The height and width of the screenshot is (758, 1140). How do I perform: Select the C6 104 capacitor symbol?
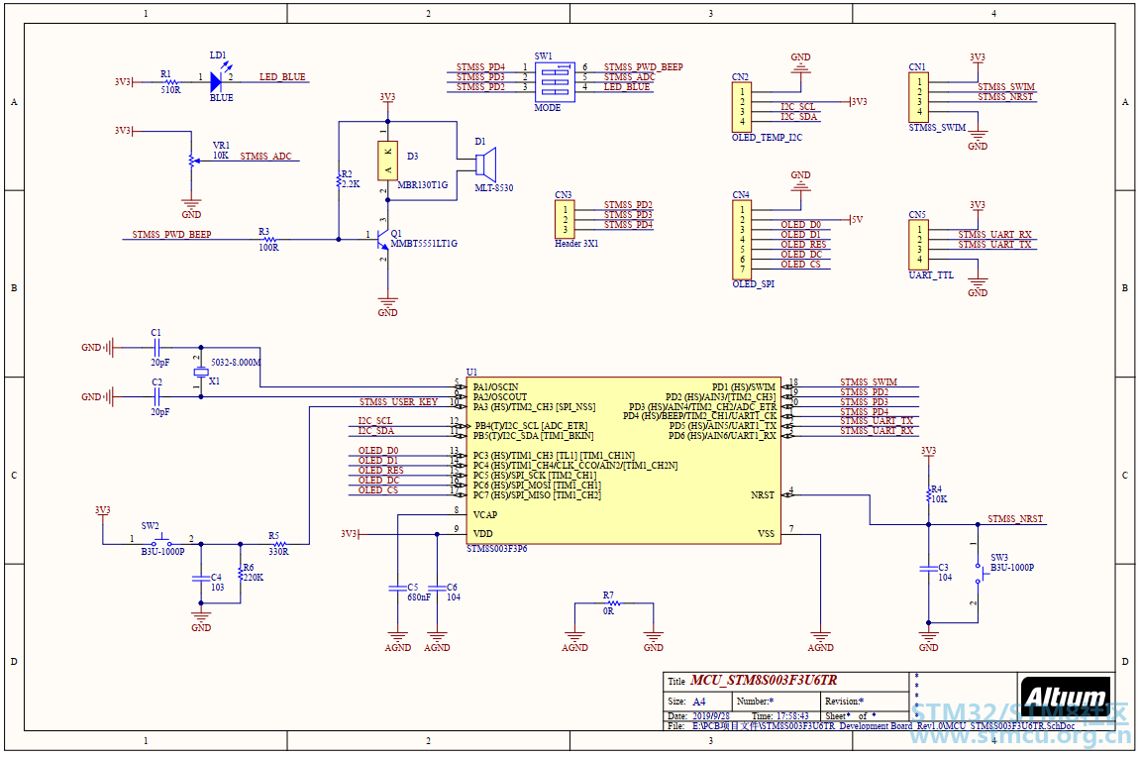[x=437, y=588]
